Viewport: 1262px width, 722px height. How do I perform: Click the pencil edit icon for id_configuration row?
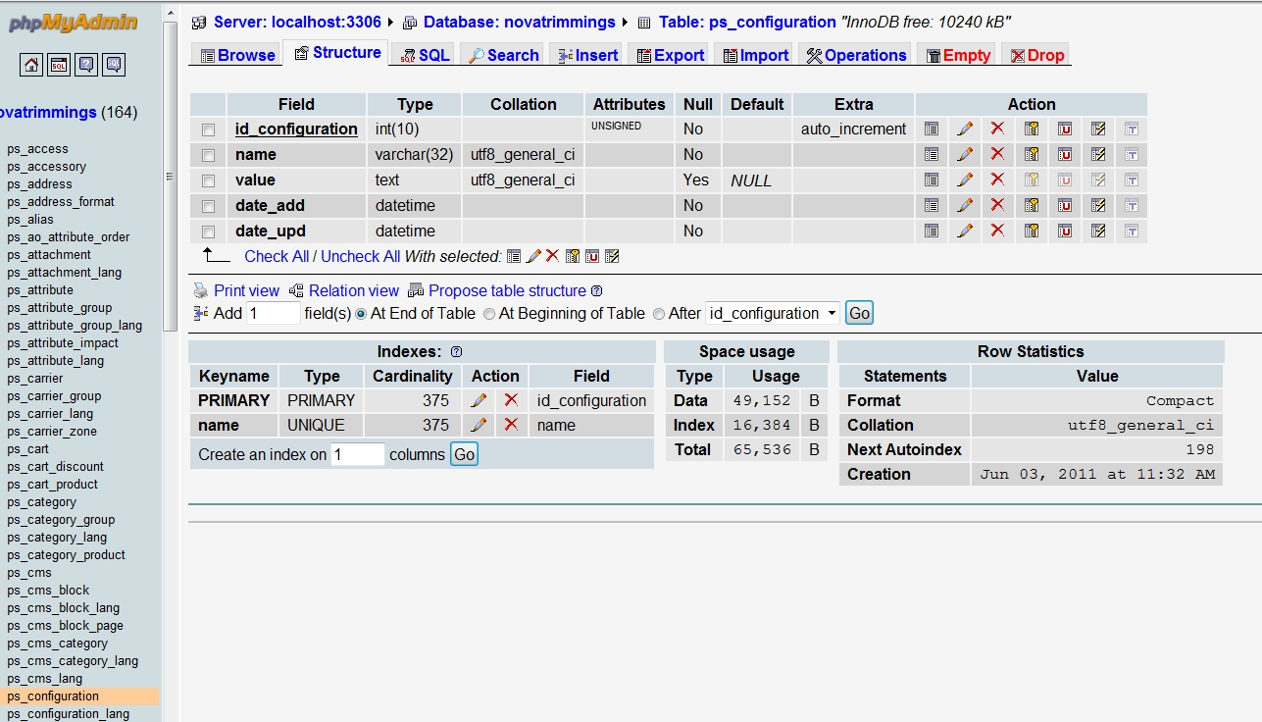point(965,129)
